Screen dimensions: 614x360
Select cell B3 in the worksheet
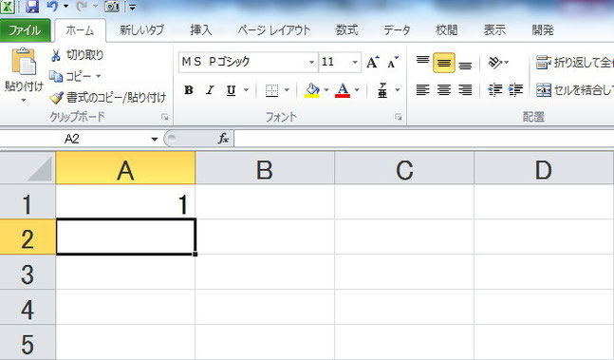click(x=265, y=273)
